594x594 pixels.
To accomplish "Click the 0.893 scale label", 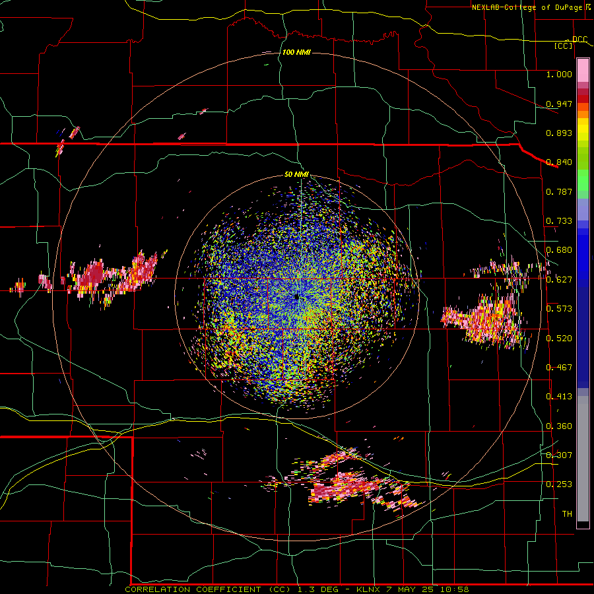I will (559, 133).
